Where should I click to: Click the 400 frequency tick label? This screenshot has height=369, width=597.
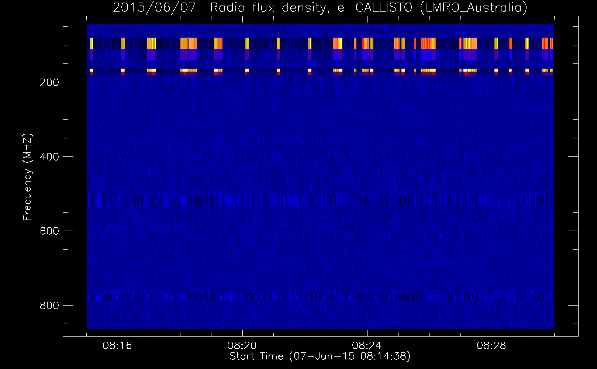49,157
